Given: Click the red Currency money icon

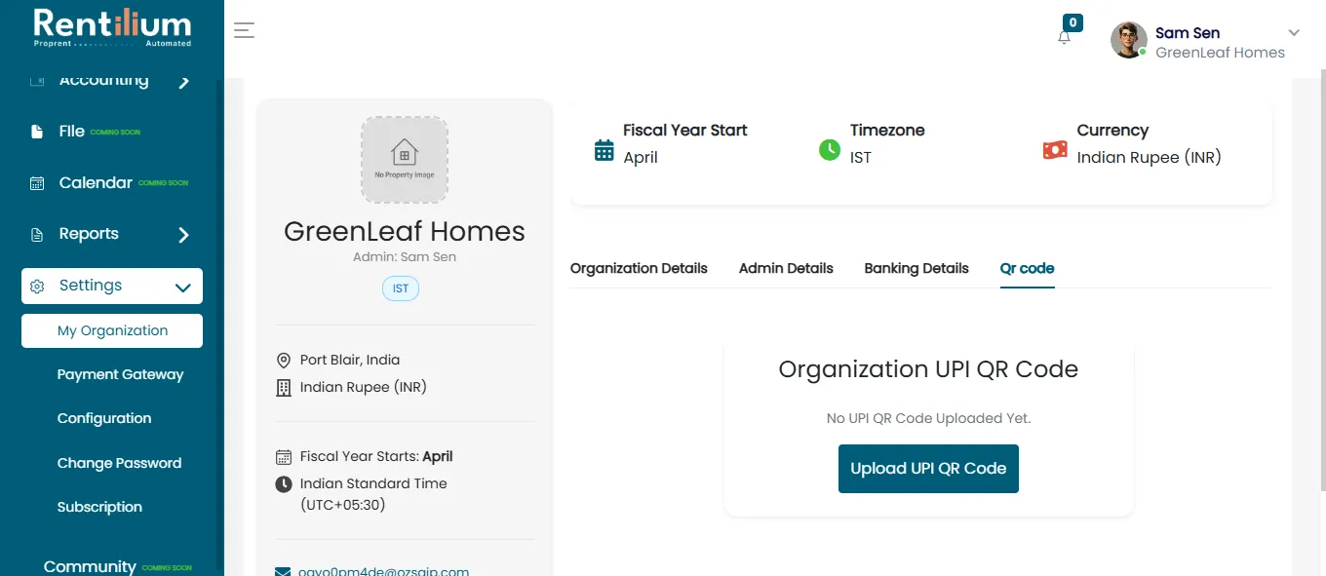Looking at the screenshot, I should 1055,150.
